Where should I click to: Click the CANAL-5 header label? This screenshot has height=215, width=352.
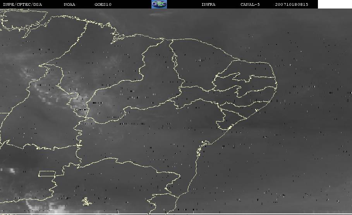tap(250, 4)
